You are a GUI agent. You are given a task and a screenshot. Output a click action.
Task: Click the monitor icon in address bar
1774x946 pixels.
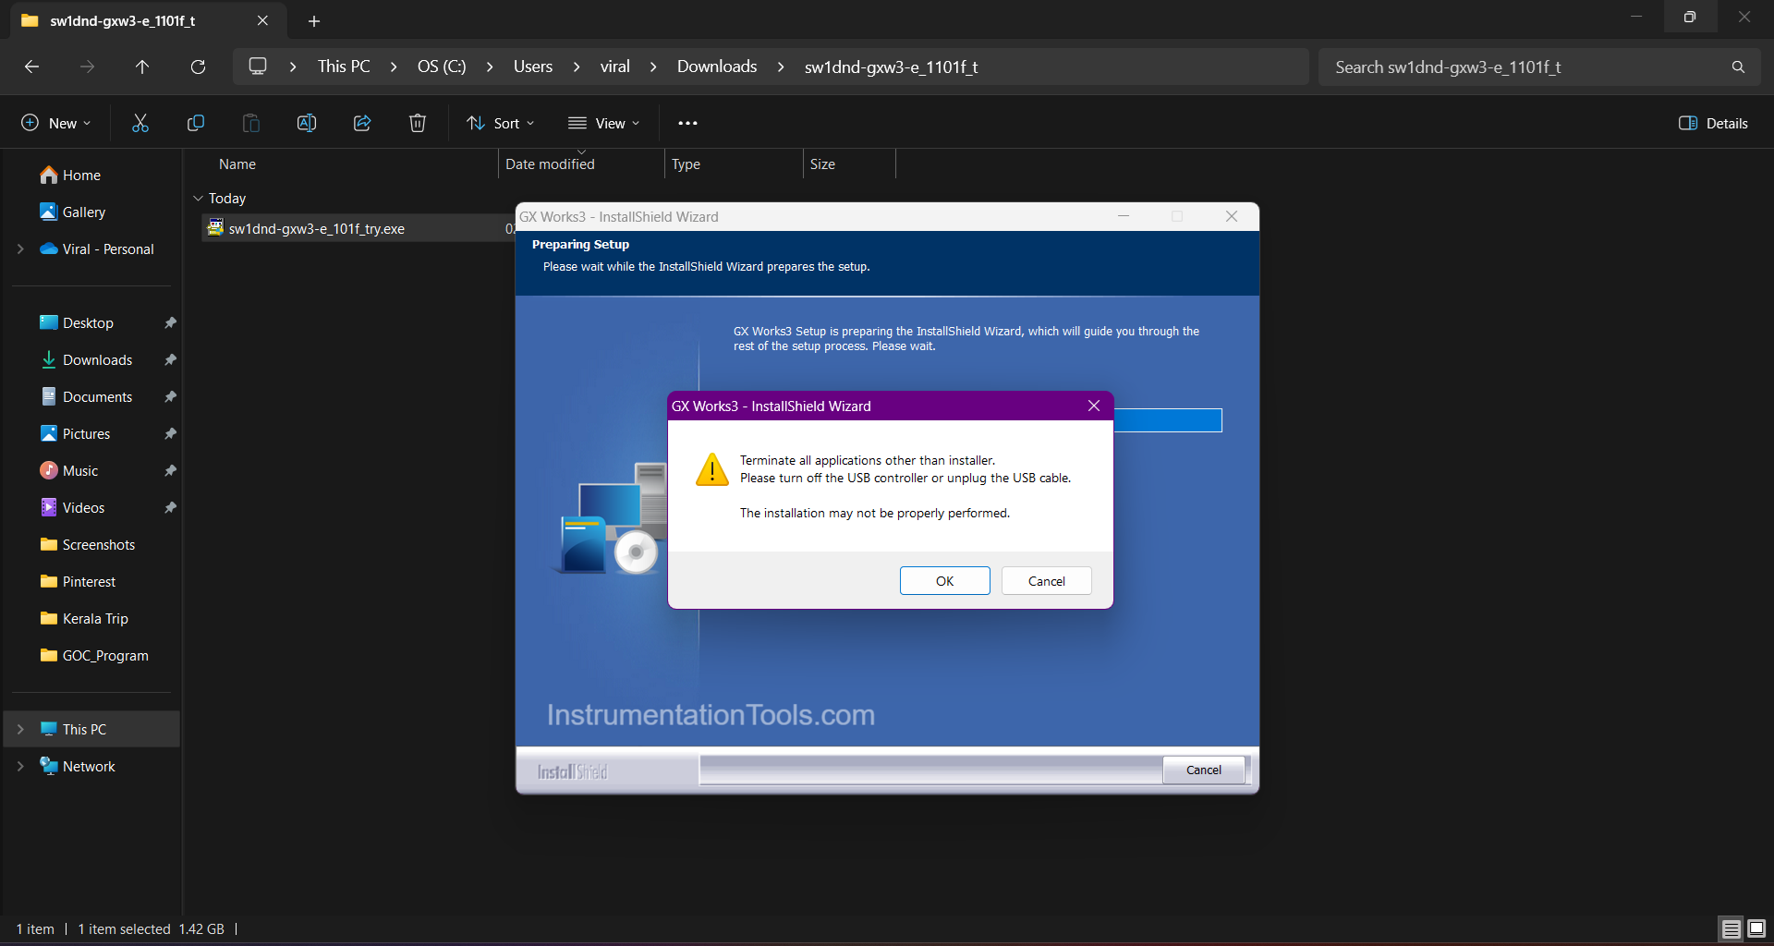click(x=258, y=67)
